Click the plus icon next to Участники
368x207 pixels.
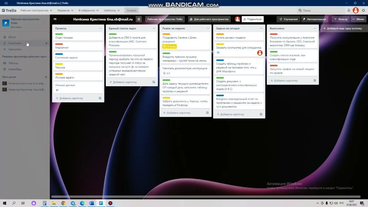tap(46, 43)
